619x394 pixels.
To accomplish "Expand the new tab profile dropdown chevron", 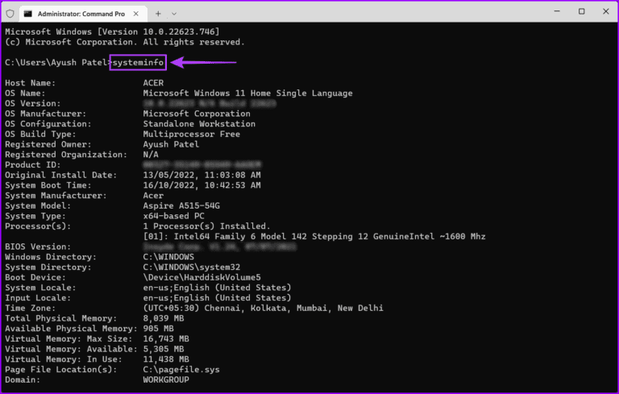I will coord(174,14).
